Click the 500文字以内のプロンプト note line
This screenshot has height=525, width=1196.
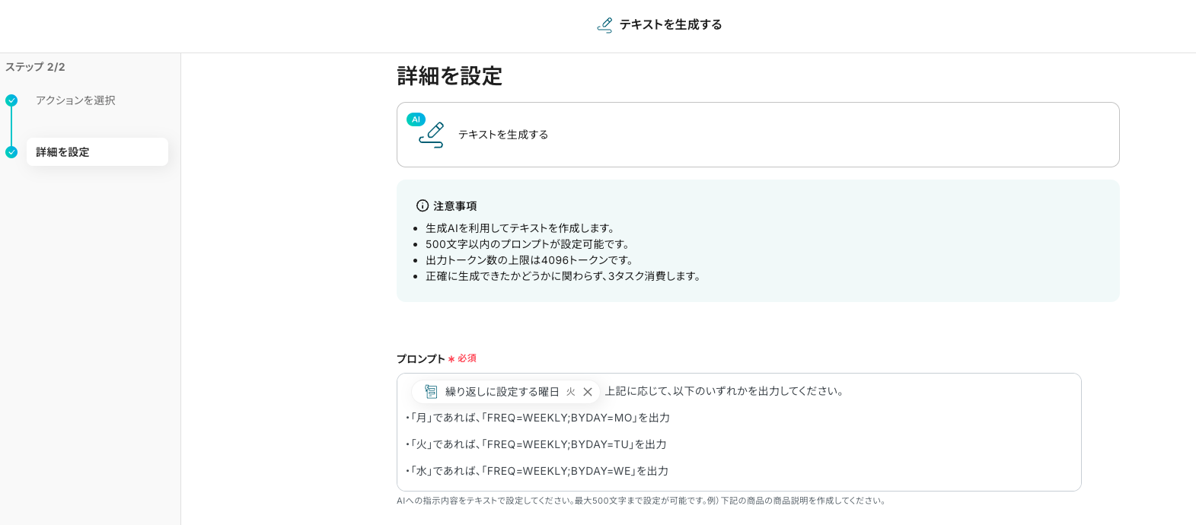[x=528, y=244]
